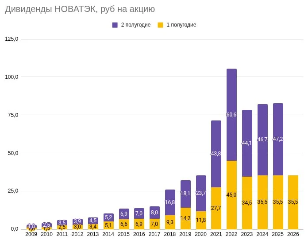Click the '18,1' value in the 2019 bar
Viewport: 308px width, 244px height.
click(x=185, y=194)
